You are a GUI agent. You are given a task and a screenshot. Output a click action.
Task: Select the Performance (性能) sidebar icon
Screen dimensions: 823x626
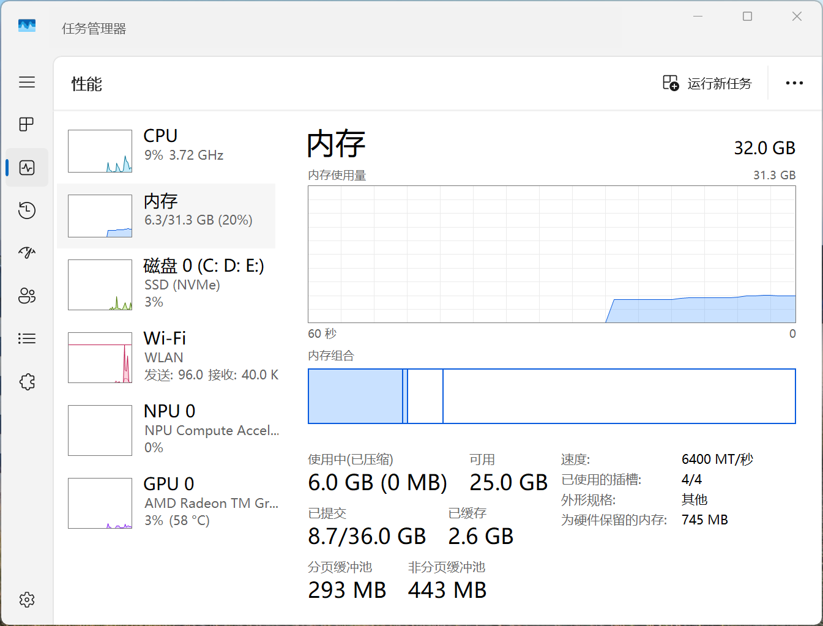[x=27, y=168]
